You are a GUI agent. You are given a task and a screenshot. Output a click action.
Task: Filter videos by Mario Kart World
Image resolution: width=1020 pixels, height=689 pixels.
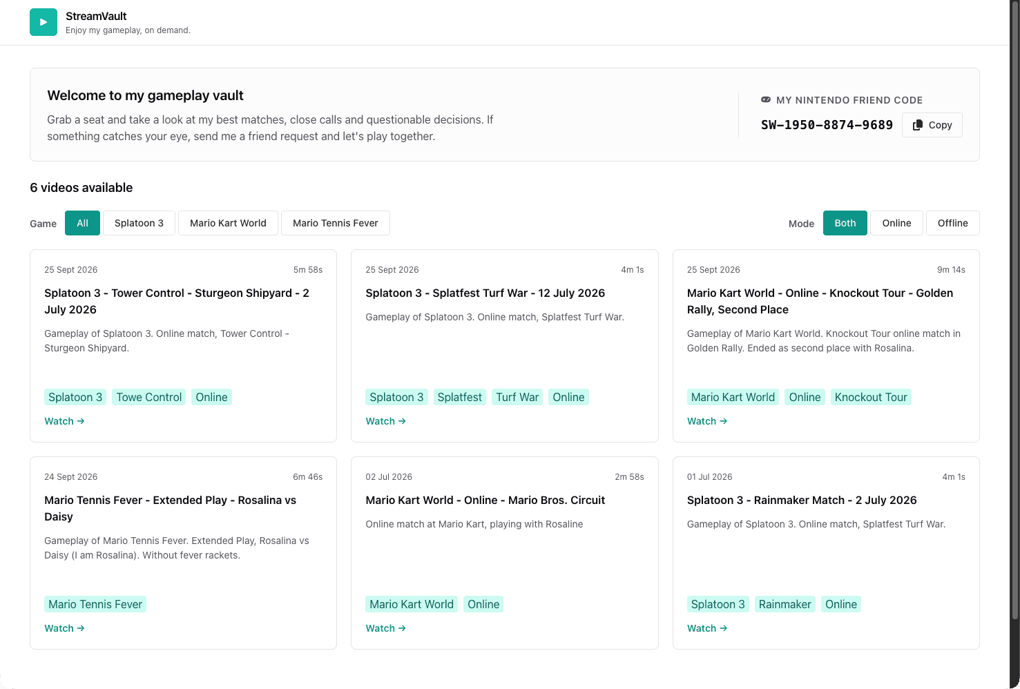[x=228, y=223]
